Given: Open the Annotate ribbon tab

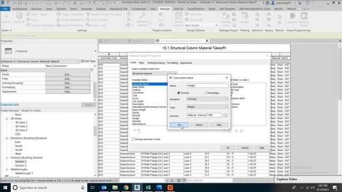Looking at the screenshot, I should pos(87,9).
